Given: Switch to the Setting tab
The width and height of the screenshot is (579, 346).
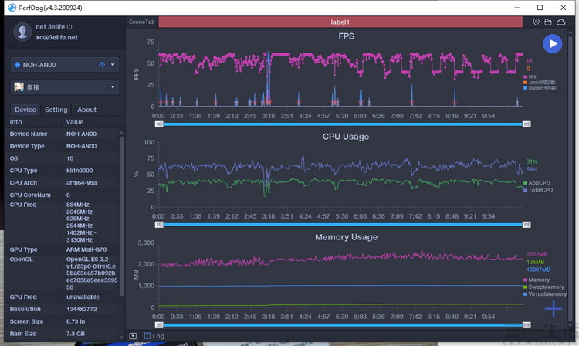Looking at the screenshot, I should [56, 110].
